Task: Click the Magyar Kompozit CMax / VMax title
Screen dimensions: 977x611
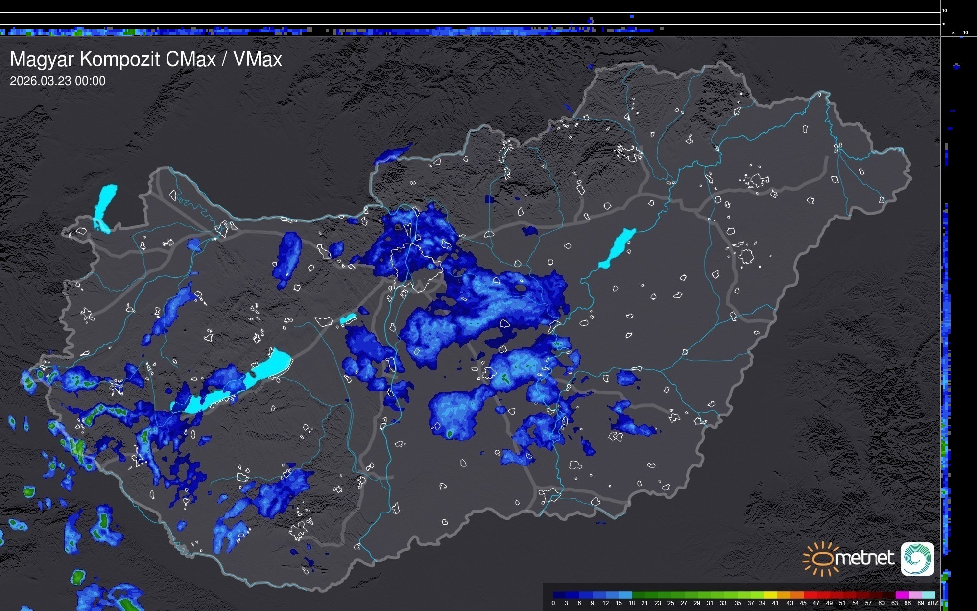Action: [146, 59]
